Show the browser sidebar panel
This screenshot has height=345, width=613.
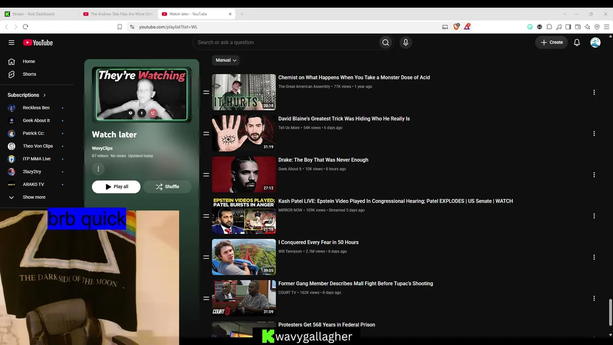(568, 27)
